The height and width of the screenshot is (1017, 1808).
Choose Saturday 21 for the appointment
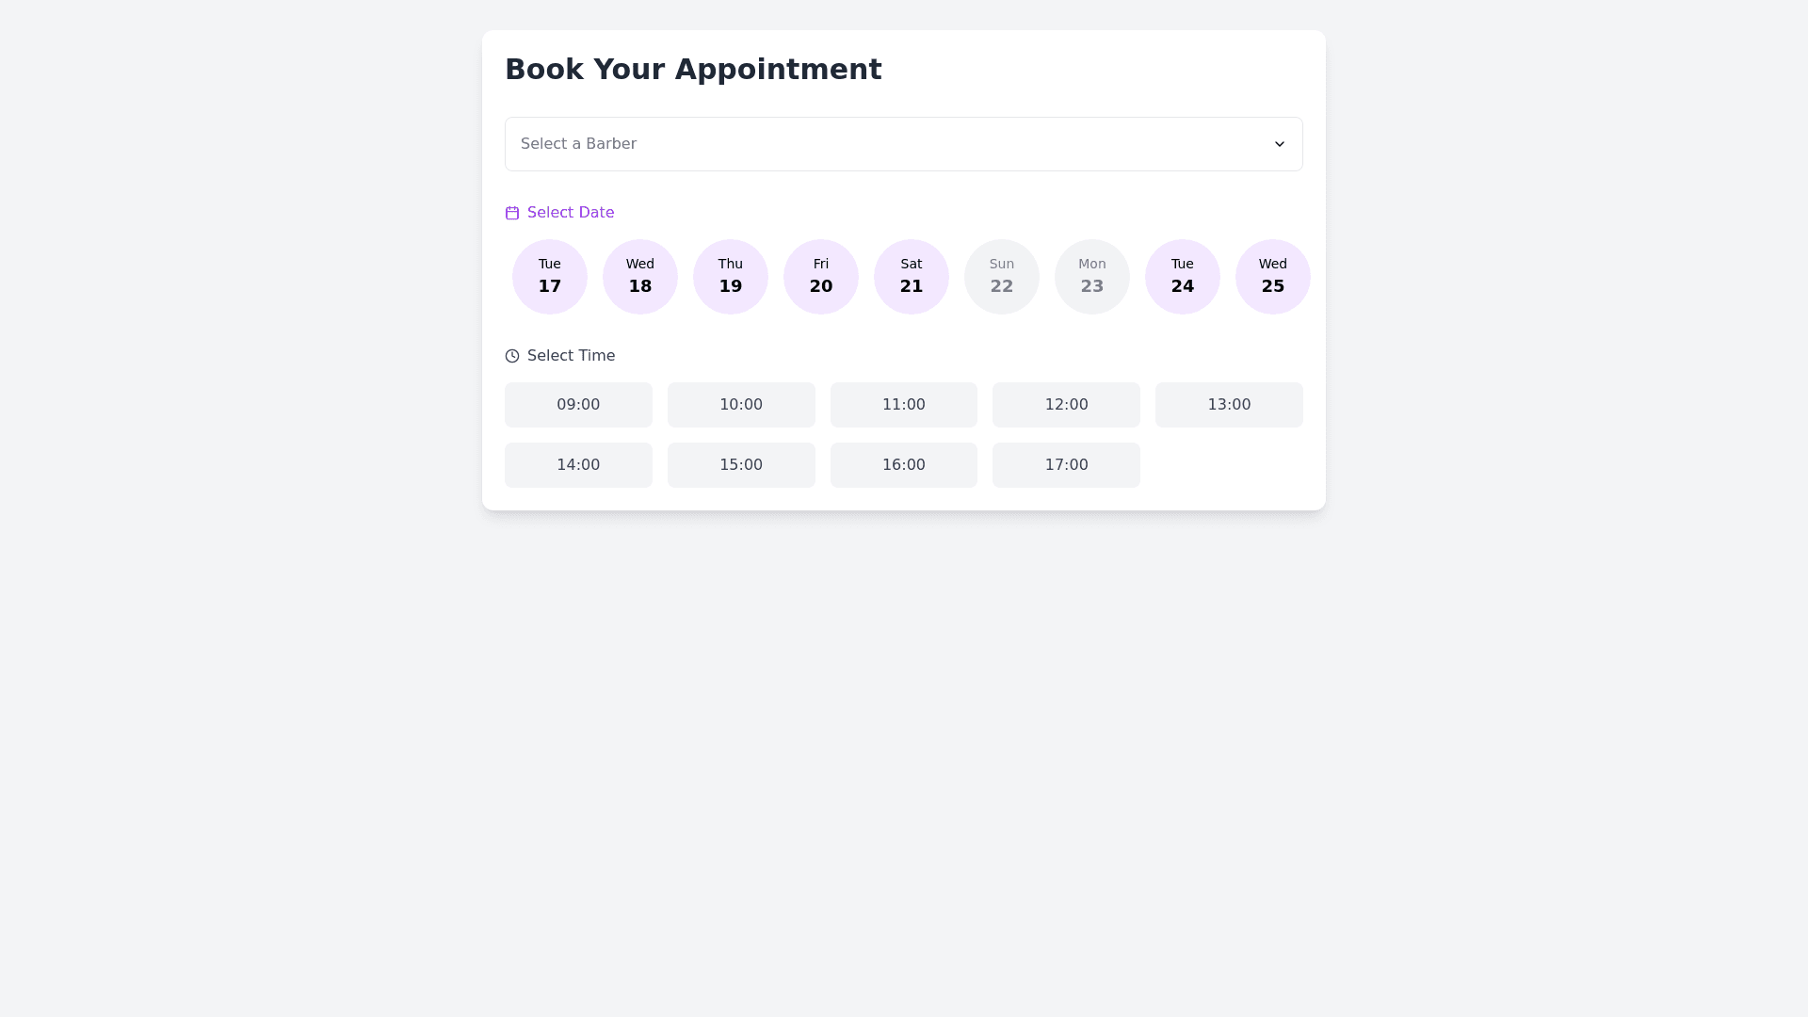click(912, 277)
